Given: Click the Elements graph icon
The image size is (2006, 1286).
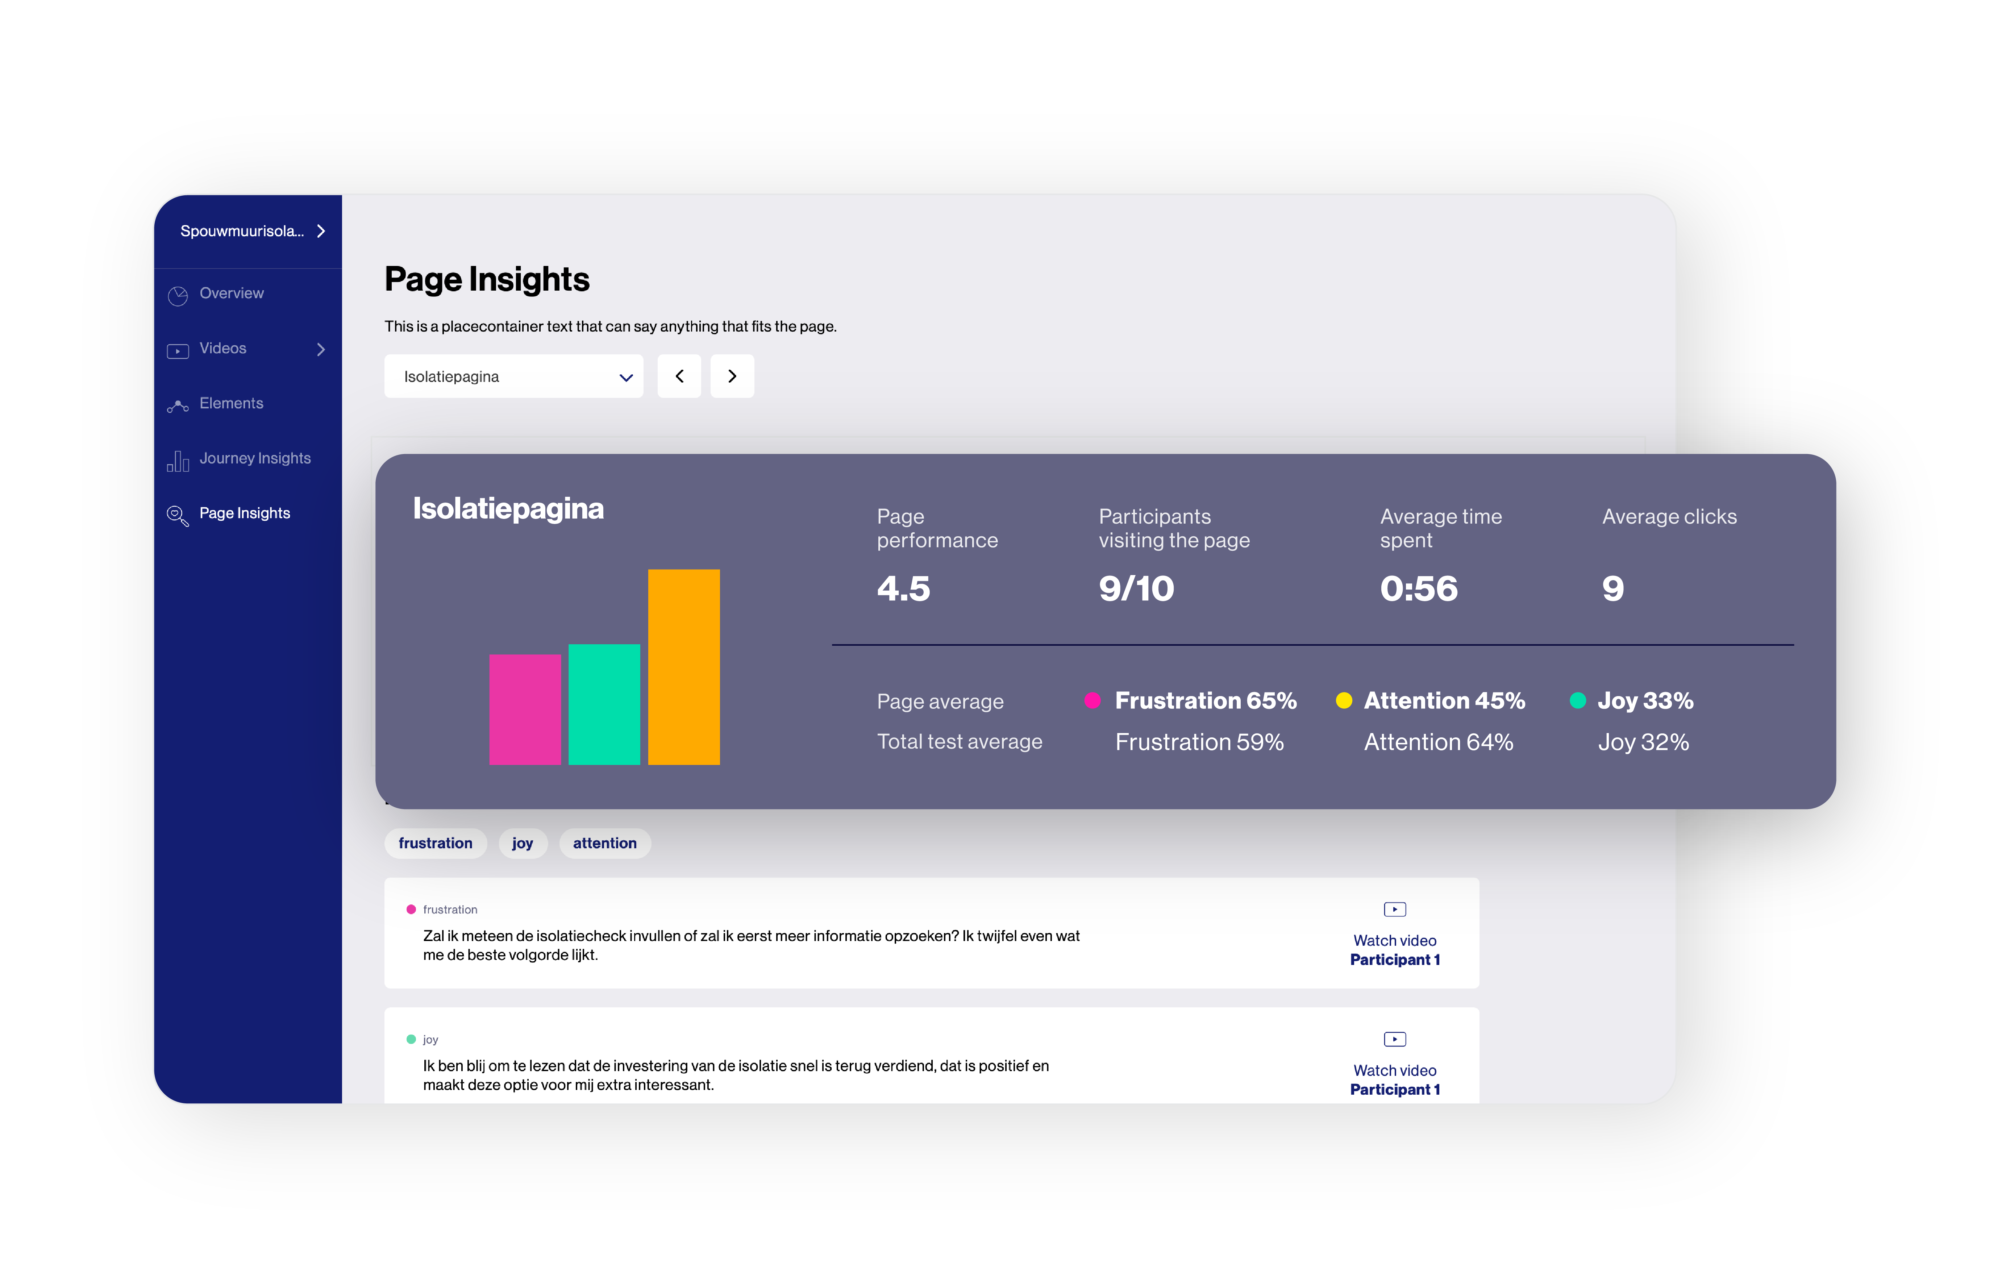Looking at the screenshot, I should (178, 406).
